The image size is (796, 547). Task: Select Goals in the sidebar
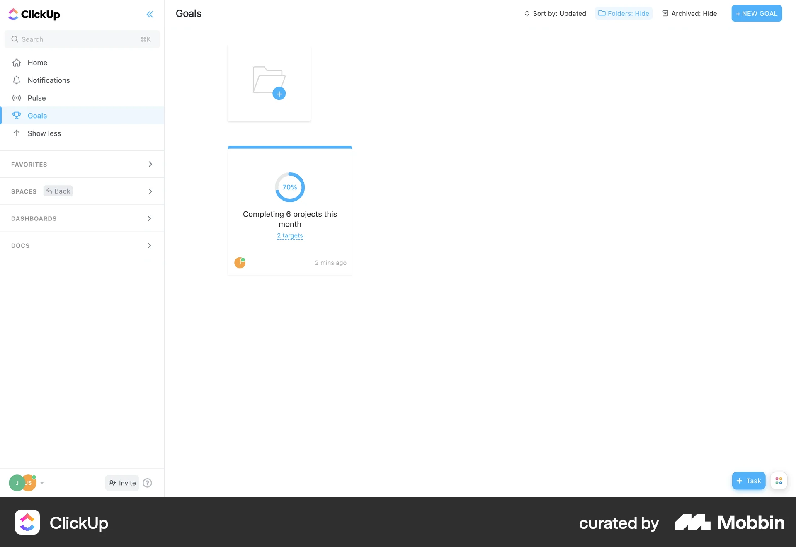coord(38,116)
